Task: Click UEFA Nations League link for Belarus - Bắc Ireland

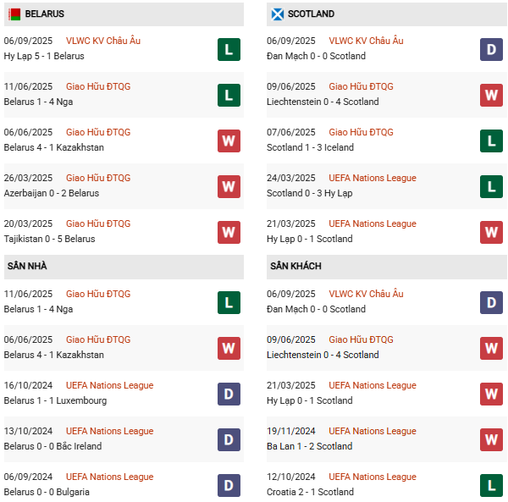Action: [x=110, y=431]
